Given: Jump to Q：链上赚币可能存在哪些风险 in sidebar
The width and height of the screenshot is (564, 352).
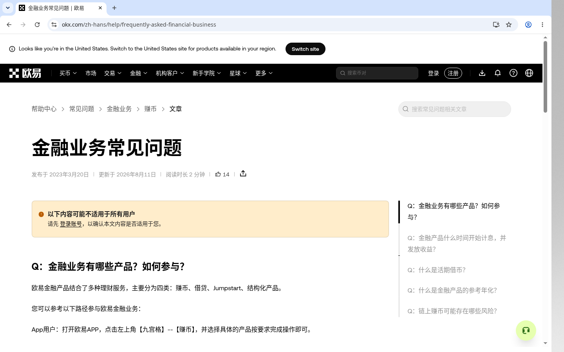Looking at the screenshot, I should [x=452, y=311].
